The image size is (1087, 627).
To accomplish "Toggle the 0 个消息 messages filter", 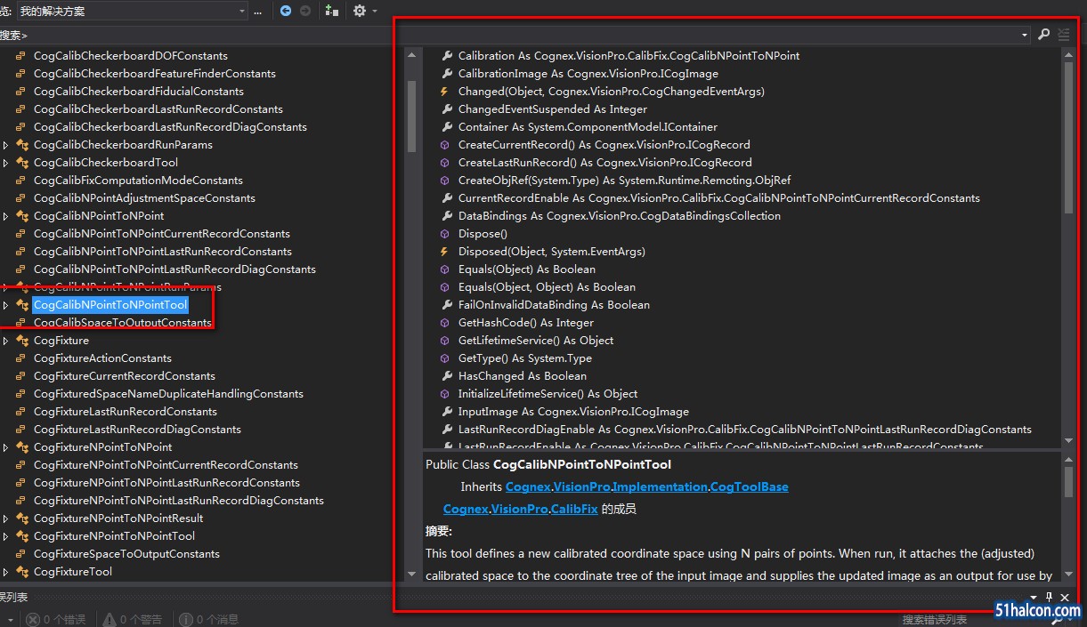I will [209, 619].
